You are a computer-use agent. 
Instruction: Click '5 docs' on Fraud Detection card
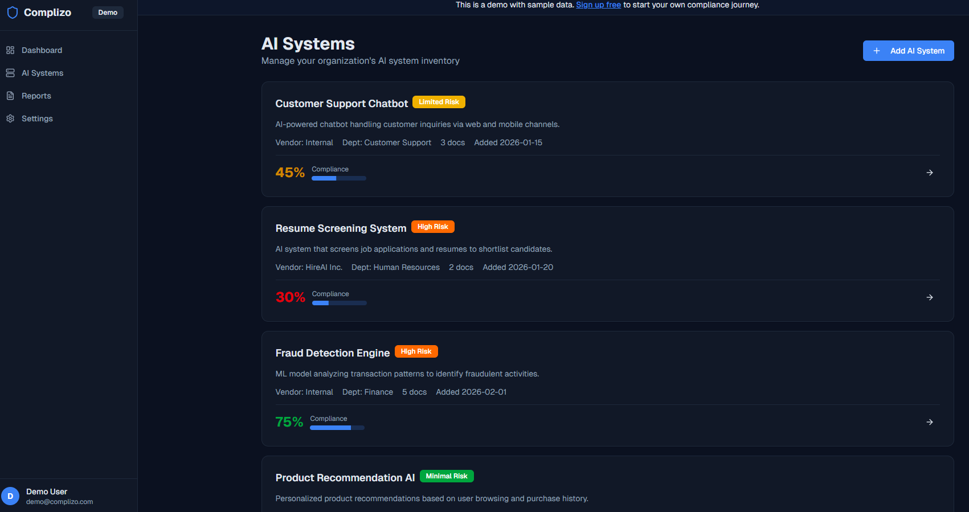pyautogui.click(x=415, y=392)
